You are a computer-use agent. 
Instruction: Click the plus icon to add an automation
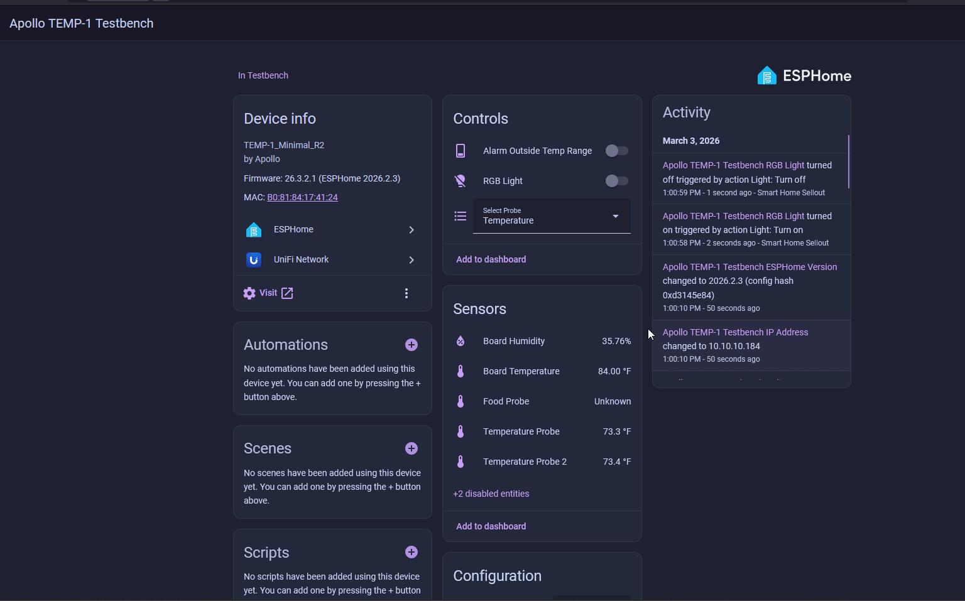click(412, 345)
